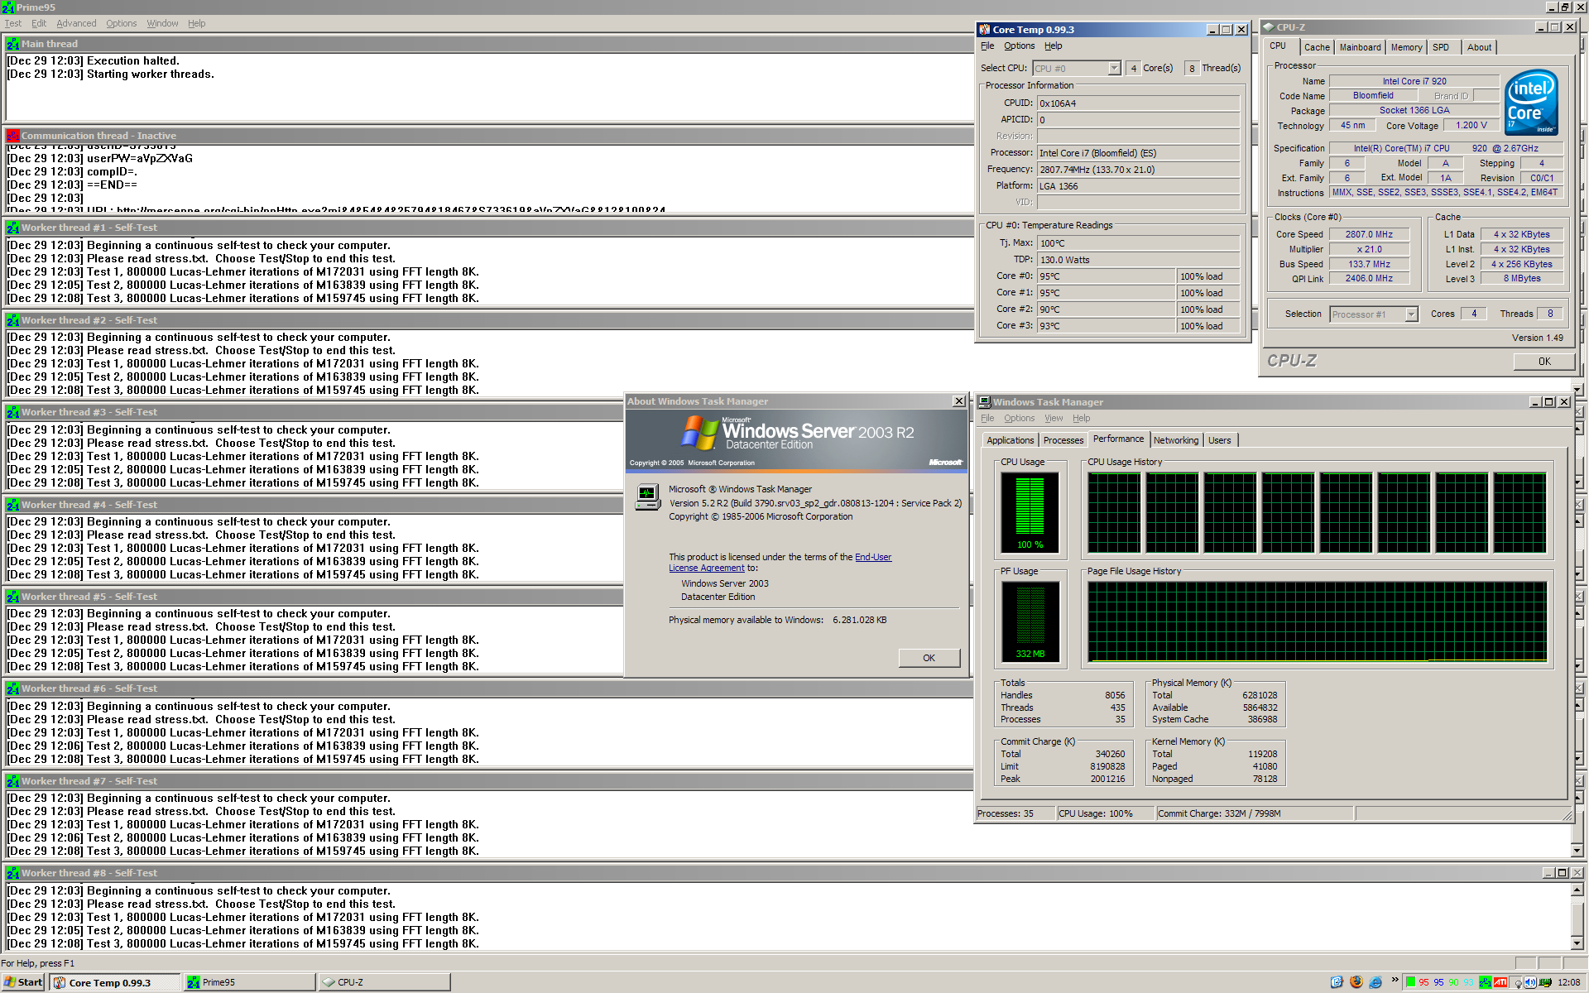Click OK in About Windows Task Manager dialog
Screen dimensions: 1589x993
click(929, 658)
